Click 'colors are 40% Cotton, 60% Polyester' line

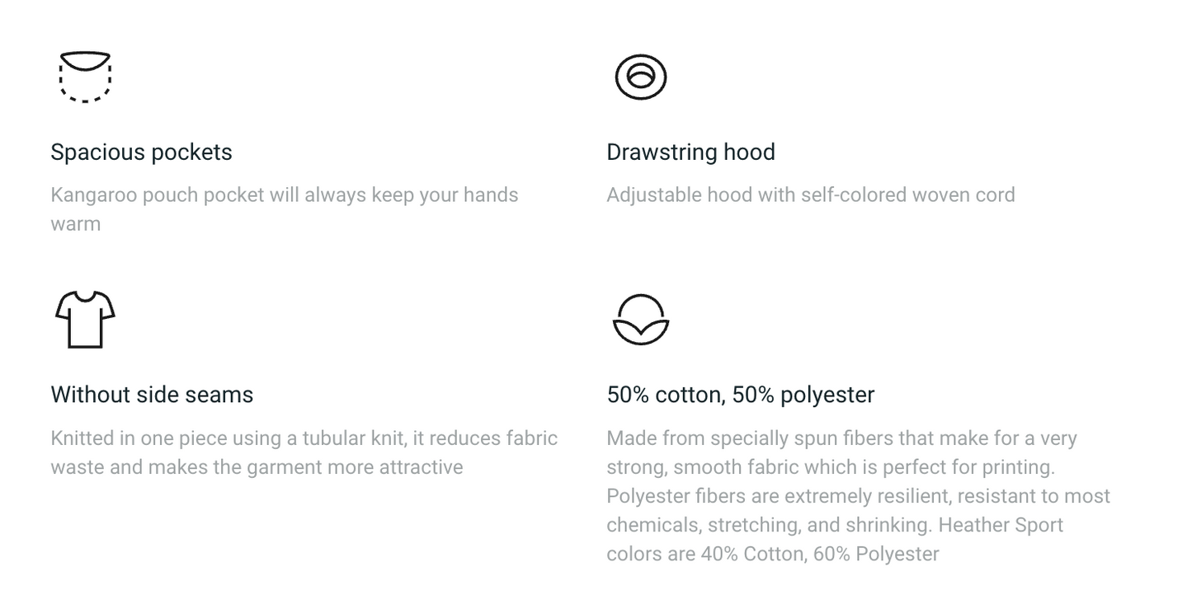(x=773, y=554)
